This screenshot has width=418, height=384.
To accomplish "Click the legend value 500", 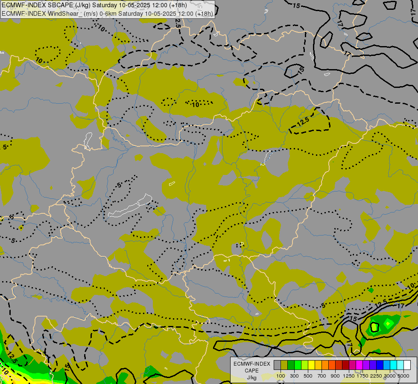I will pyautogui.click(x=308, y=376).
